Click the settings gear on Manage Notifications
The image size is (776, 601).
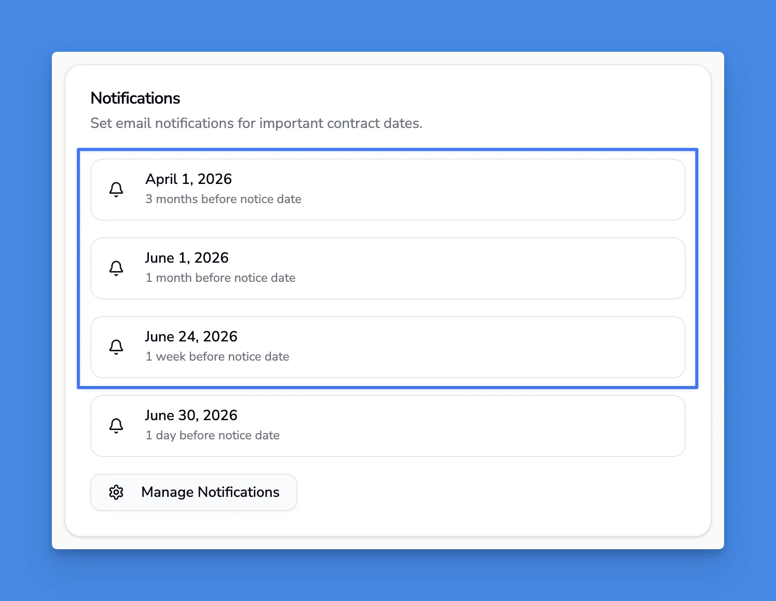click(116, 492)
